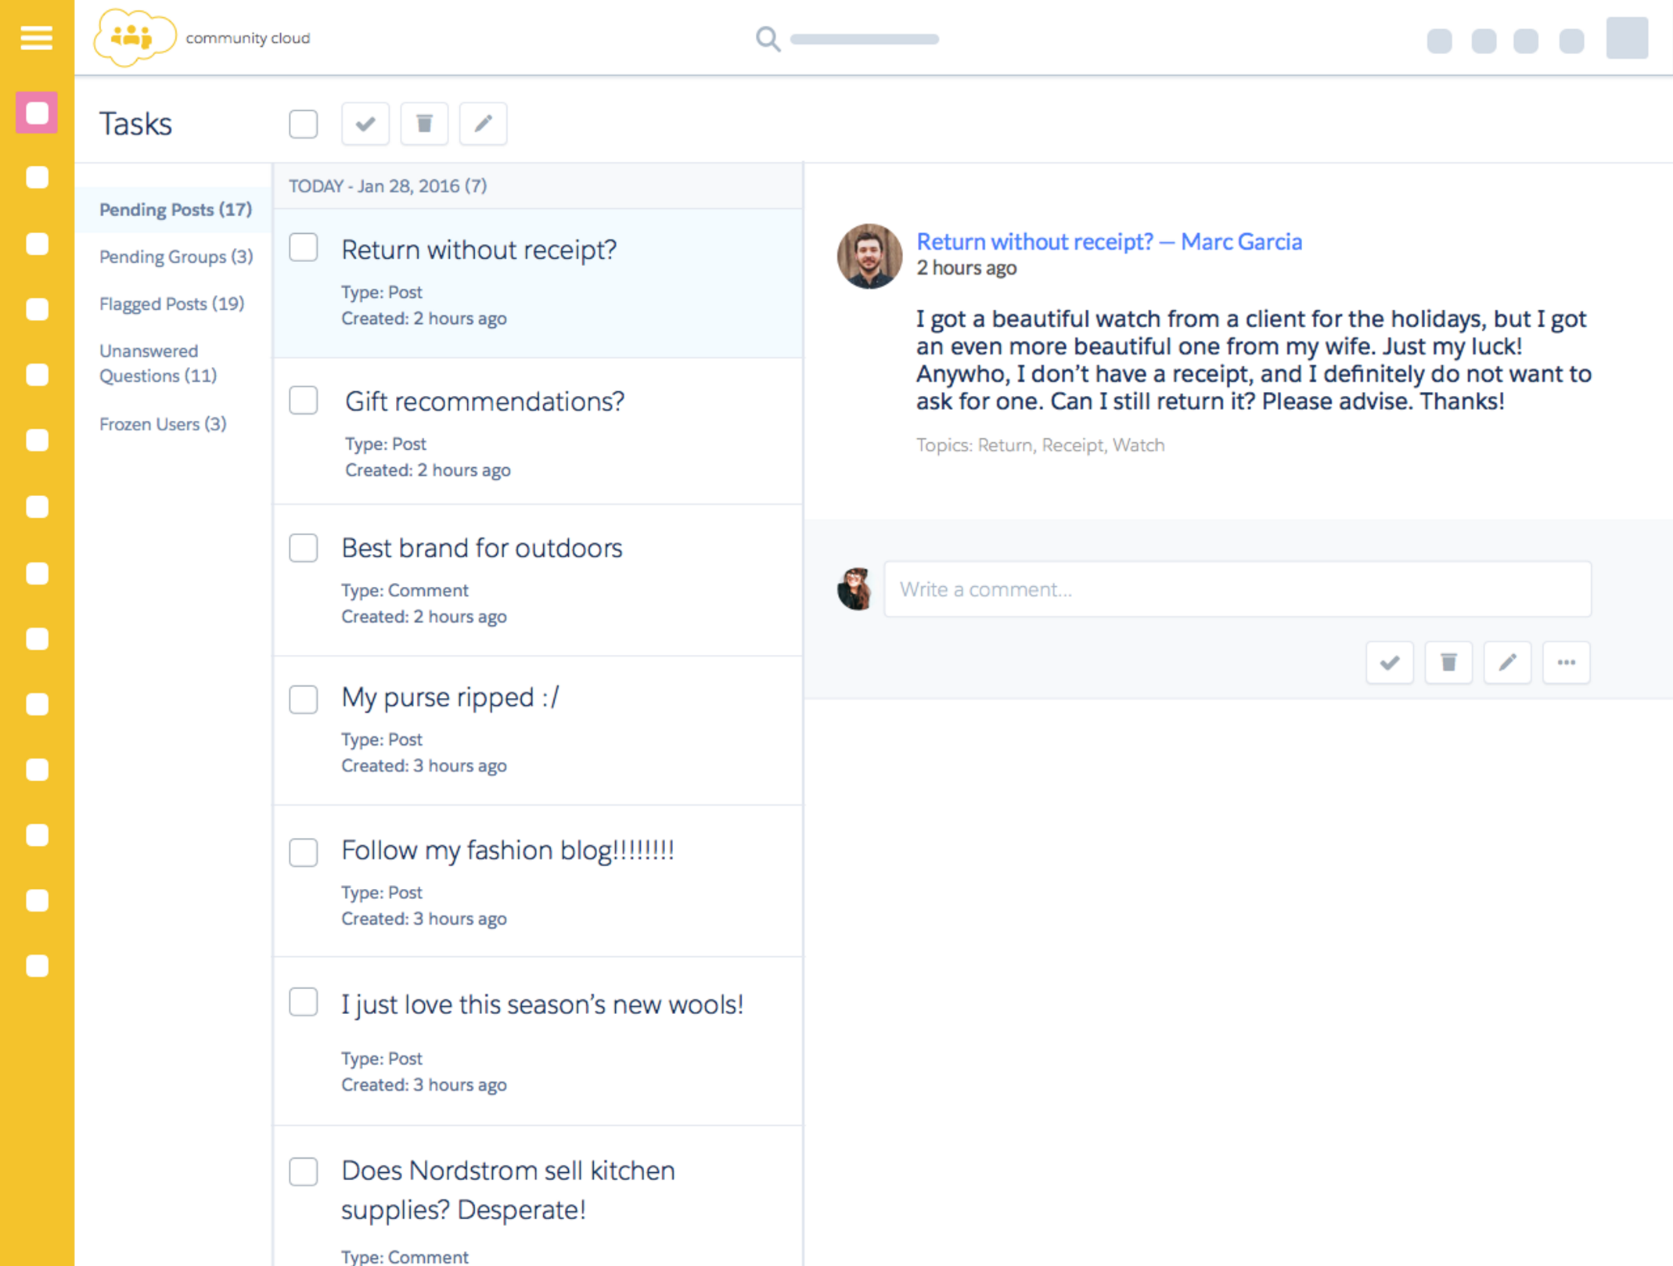Open 'Does Nordstrom sell kitchen supplies? Desperate!' task
The width and height of the screenshot is (1673, 1266).
point(508,1190)
